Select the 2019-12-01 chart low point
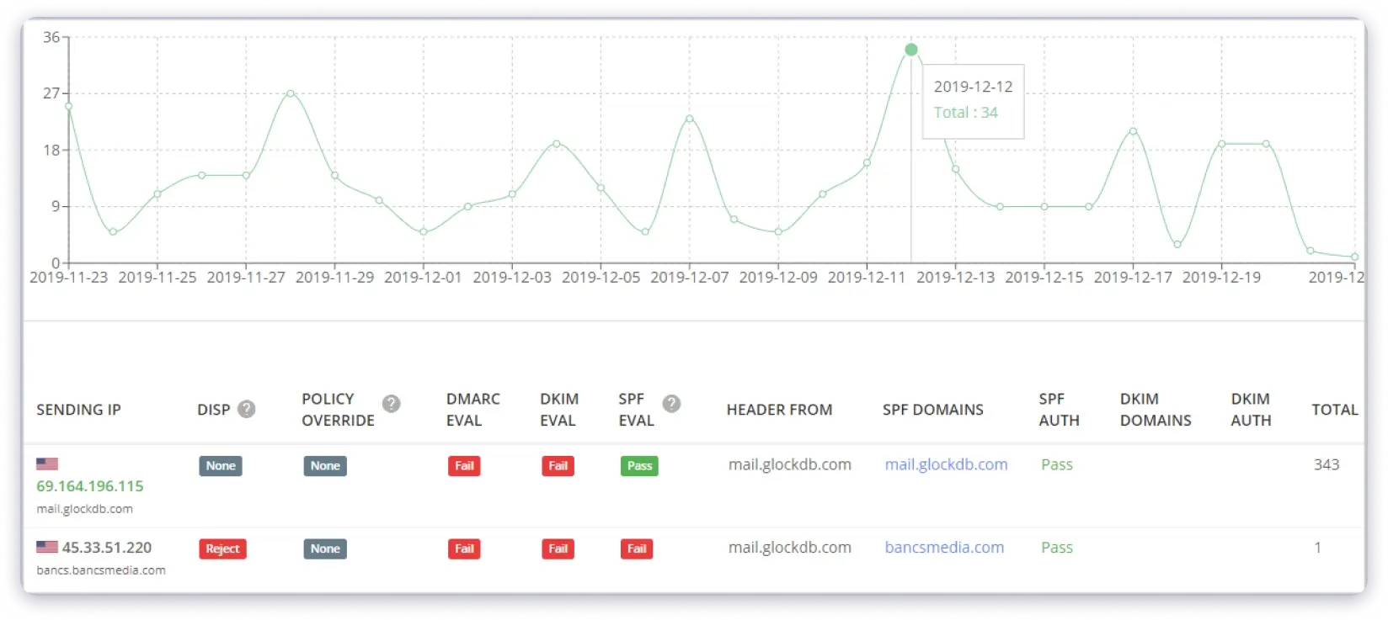This screenshot has width=1388, height=620. tap(424, 232)
